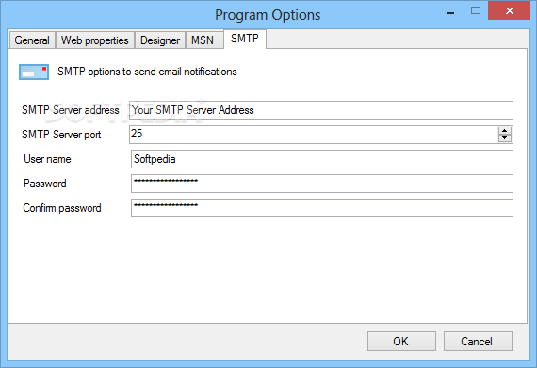Minimize the Program Options window
Image resolution: width=537 pixels, height=368 pixels.
tap(450, 12)
